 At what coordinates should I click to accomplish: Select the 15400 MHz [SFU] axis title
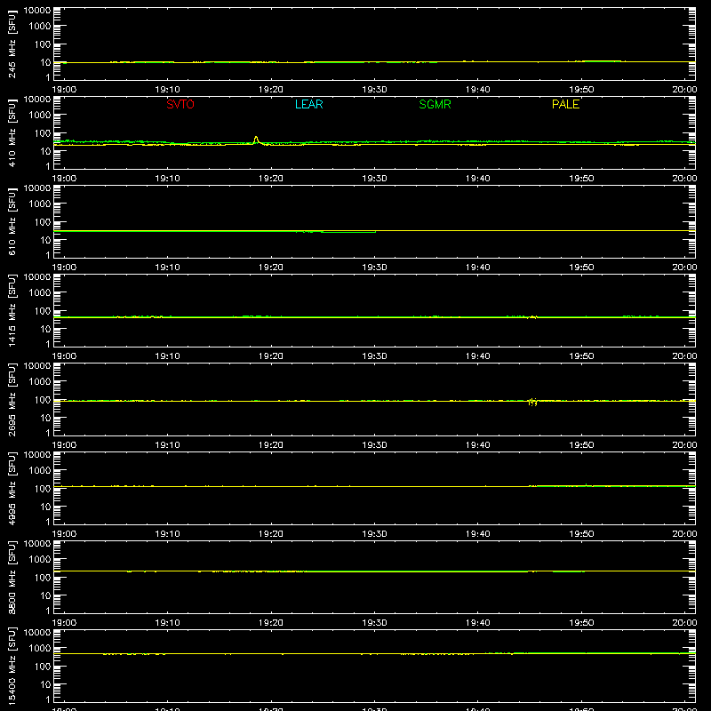point(12,666)
